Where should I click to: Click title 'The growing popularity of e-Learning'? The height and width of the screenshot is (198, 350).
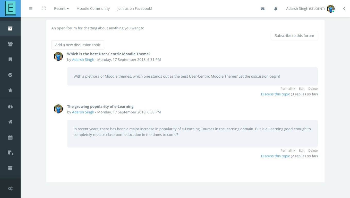[x=100, y=106]
